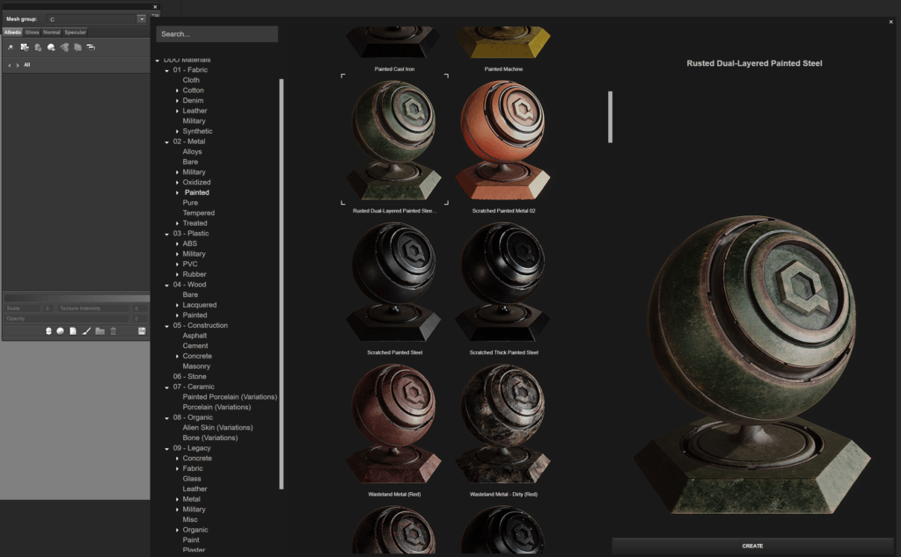Screen dimensions: 901x557
Task: Expand the Cotton subfolder
Action: point(177,90)
